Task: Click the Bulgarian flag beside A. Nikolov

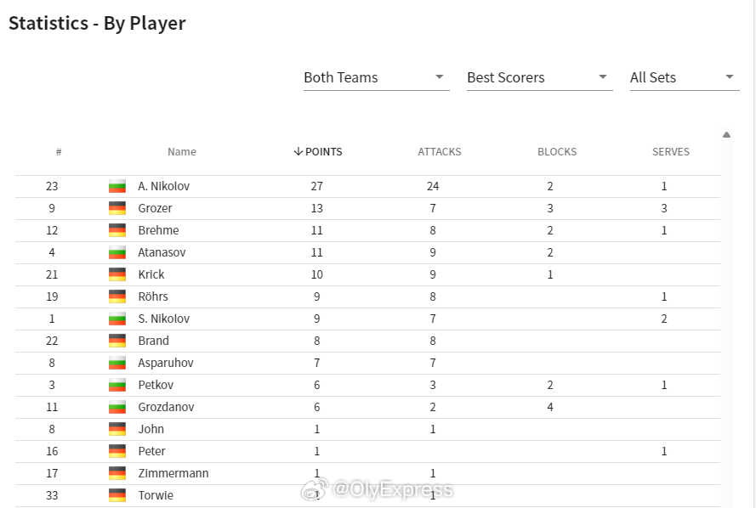Action: coord(117,186)
